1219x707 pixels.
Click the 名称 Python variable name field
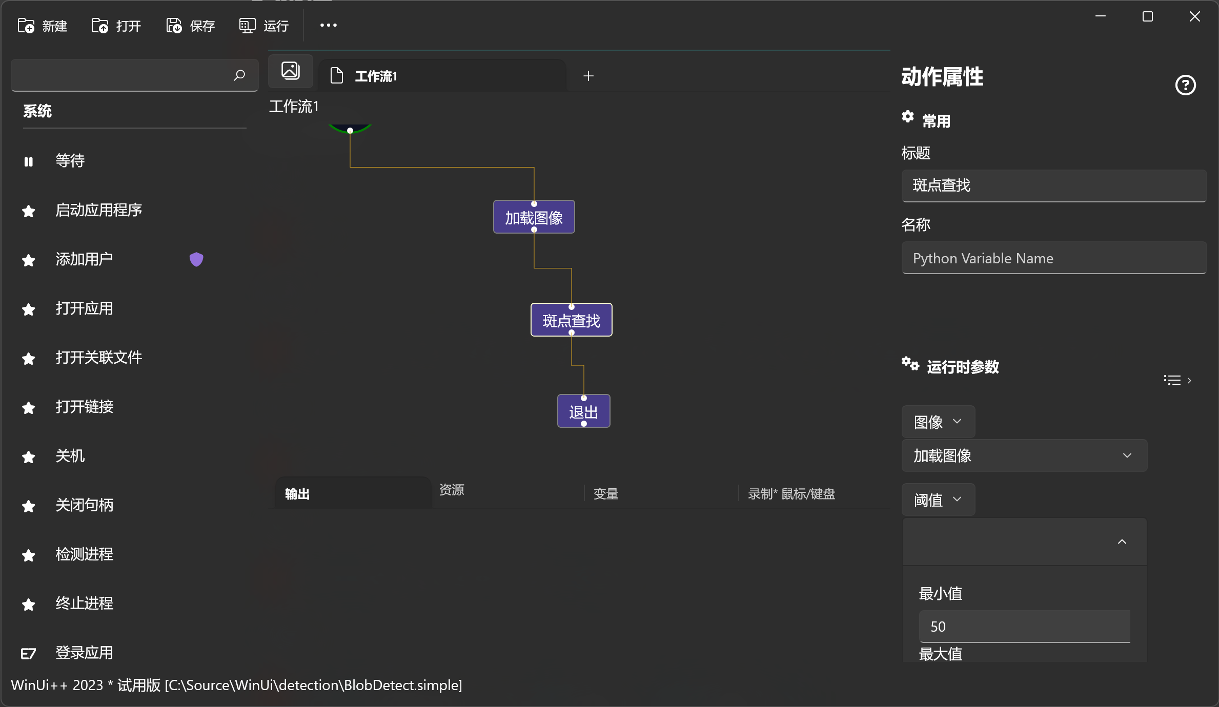[1054, 258]
